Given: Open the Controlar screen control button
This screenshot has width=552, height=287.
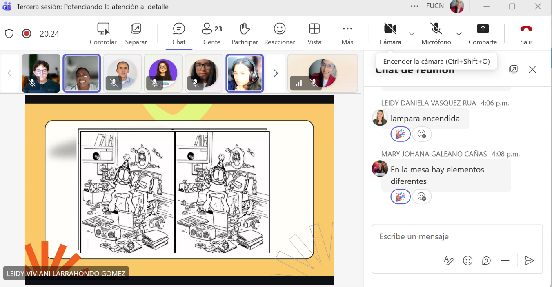Looking at the screenshot, I should coord(103,34).
